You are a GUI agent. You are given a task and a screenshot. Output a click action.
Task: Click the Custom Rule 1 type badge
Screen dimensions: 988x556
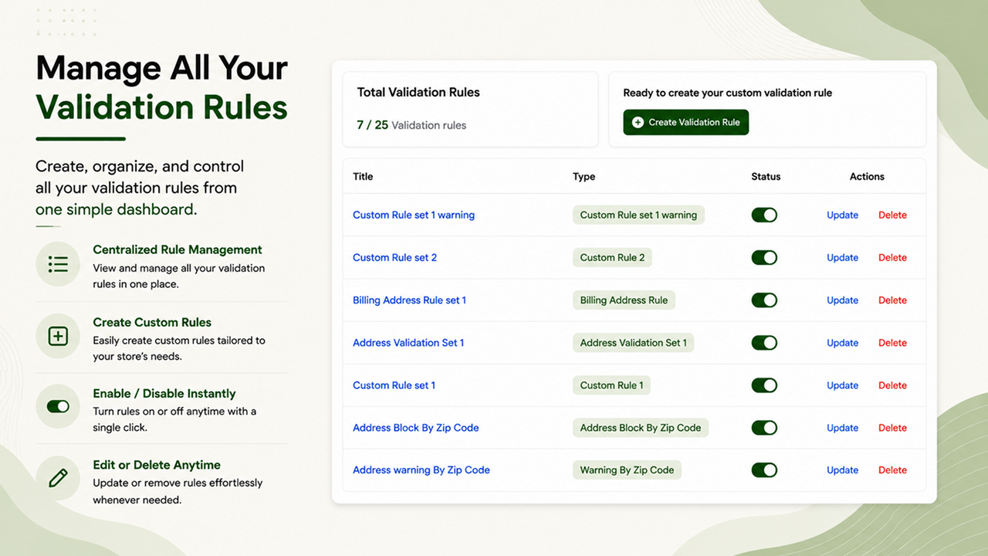611,385
